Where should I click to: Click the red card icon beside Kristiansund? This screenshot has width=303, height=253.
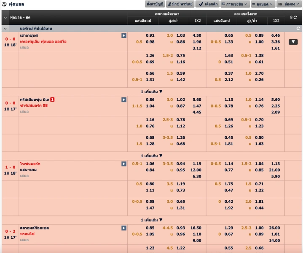pyautogui.click(x=52, y=100)
